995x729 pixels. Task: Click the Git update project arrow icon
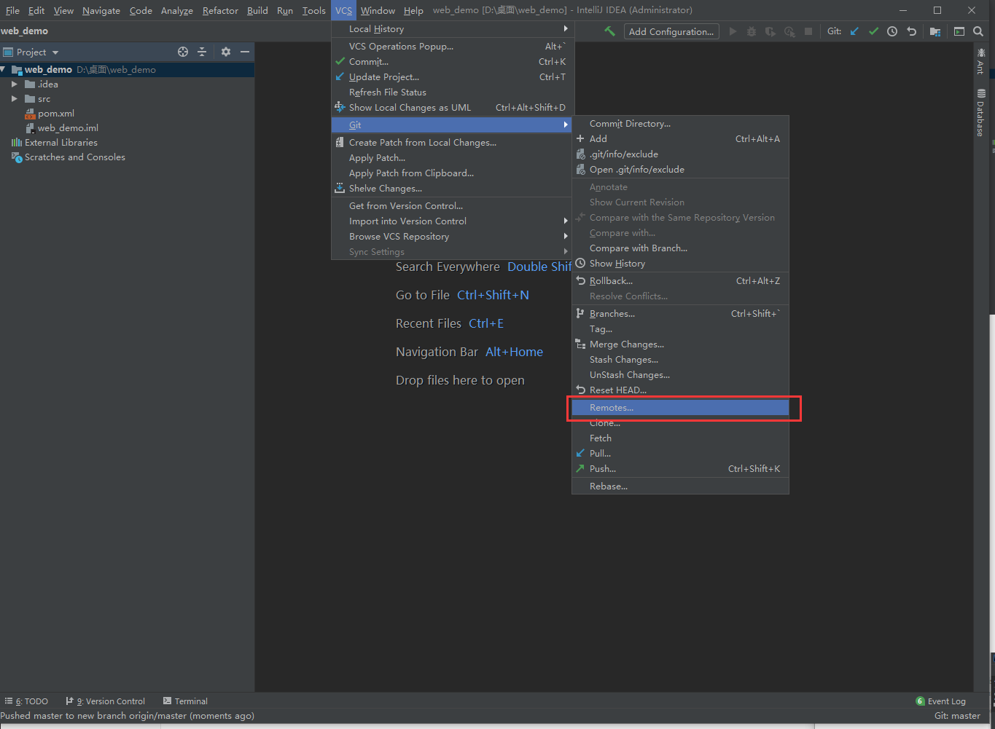point(854,31)
